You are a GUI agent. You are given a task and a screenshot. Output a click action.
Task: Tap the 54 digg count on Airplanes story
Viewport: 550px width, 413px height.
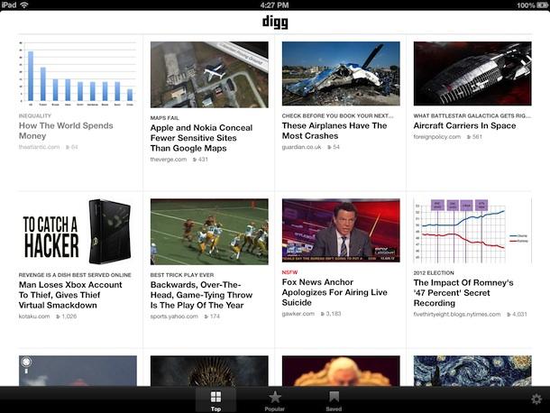click(334, 147)
